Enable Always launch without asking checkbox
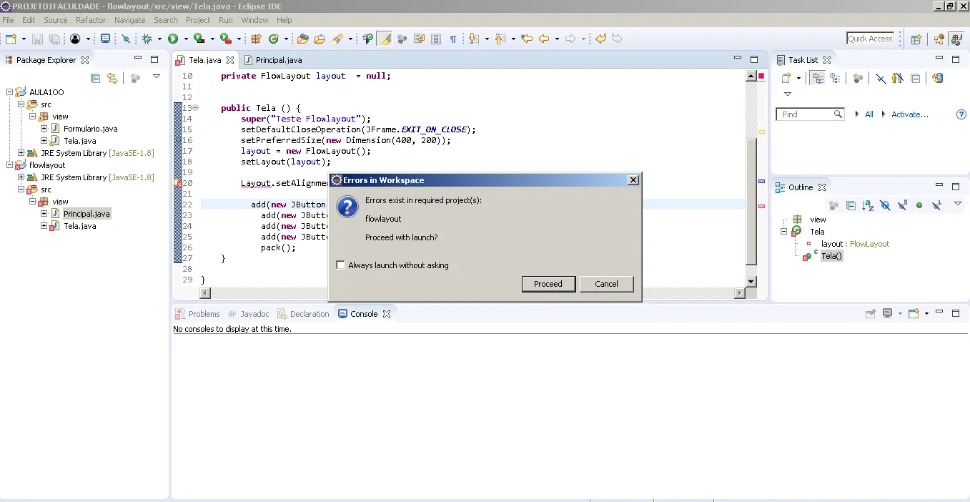Viewport: 970px width, 502px height. tap(340, 265)
